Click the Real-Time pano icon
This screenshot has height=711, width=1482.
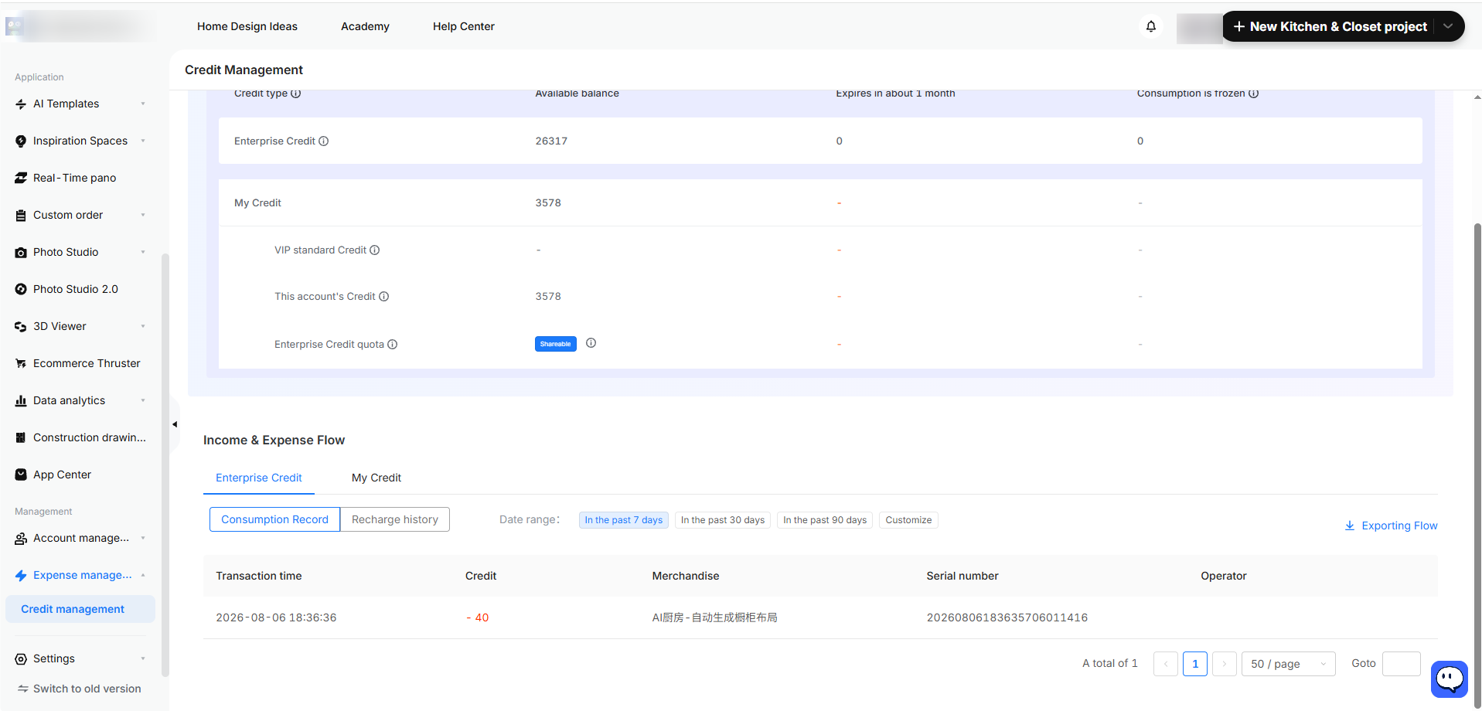(x=21, y=179)
